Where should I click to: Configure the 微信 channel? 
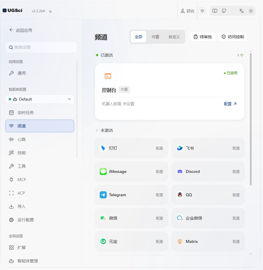[159, 218]
